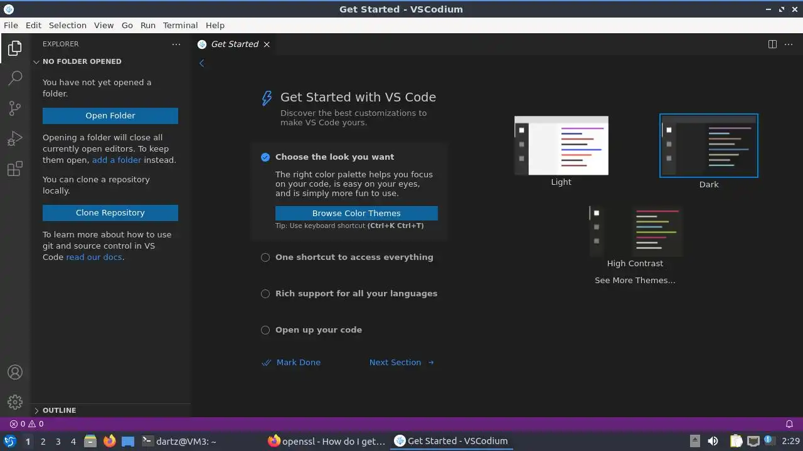The width and height of the screenshot is (803, 451).
Task: Toggle the 'Choose the look you want' step check
Action: [x=265, y=157]
